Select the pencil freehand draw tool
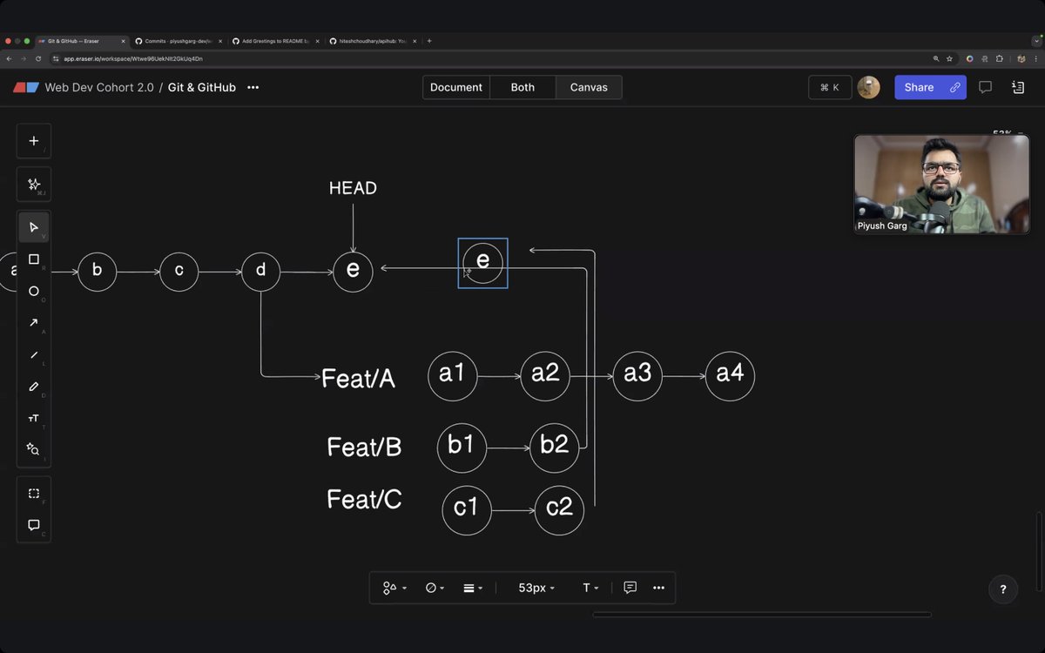1045x653 pixels. point(34,387)
